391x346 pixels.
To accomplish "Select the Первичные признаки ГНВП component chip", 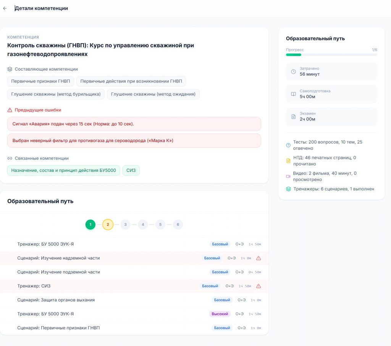I will [x=40, y=81].
